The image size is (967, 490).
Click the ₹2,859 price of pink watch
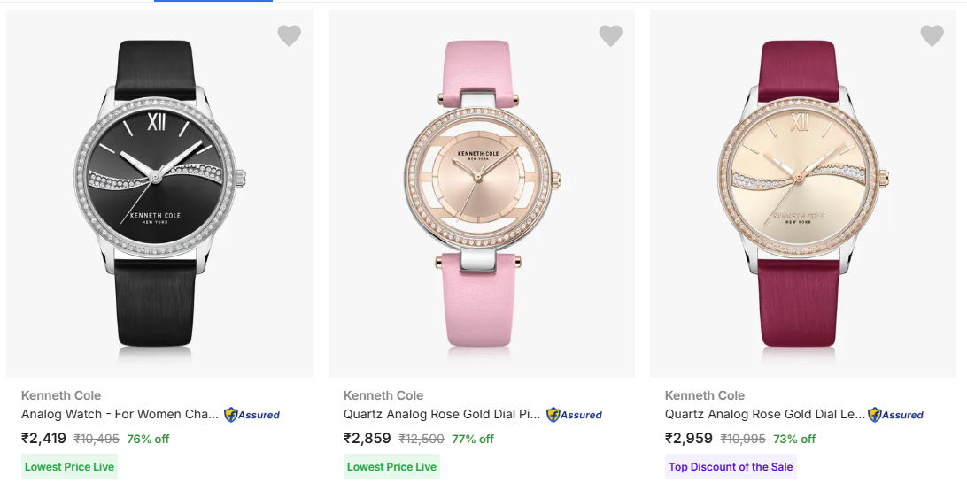pos(367,438)
